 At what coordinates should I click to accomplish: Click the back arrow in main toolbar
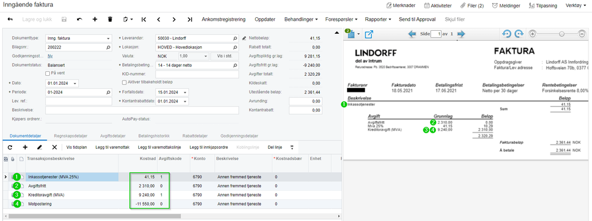pos(10,19)
